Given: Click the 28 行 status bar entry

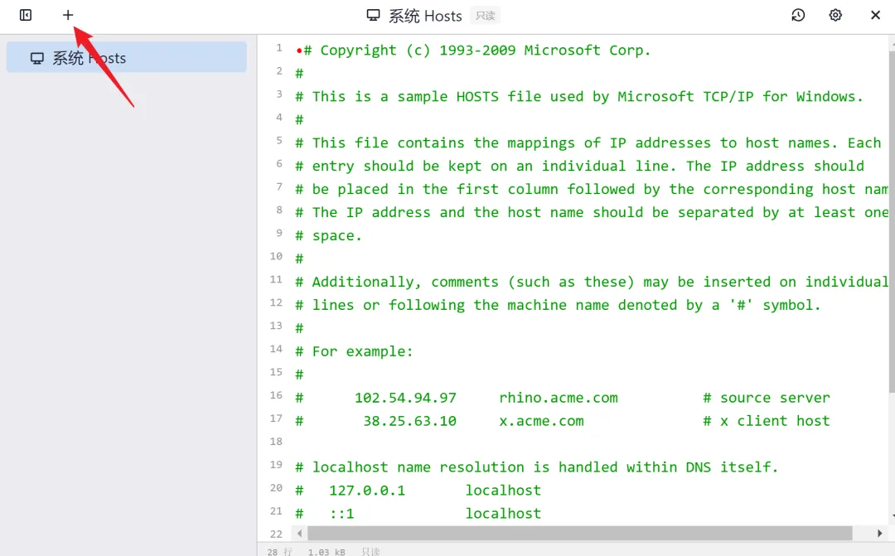Looking at the screenshot, I should (280, 551).
